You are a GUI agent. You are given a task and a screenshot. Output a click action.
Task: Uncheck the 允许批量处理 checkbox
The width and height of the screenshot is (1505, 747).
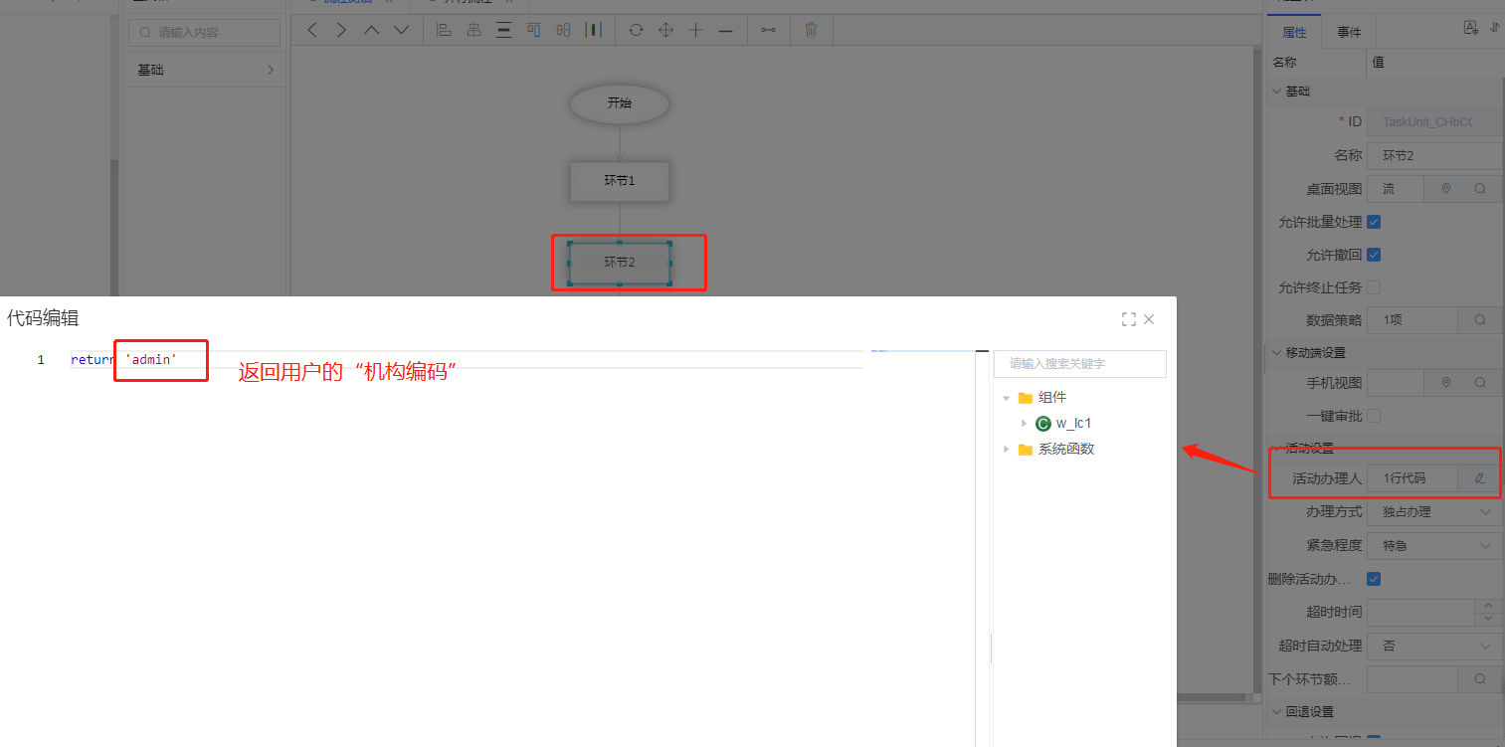pyautogui.click(x=1374, y=222)
